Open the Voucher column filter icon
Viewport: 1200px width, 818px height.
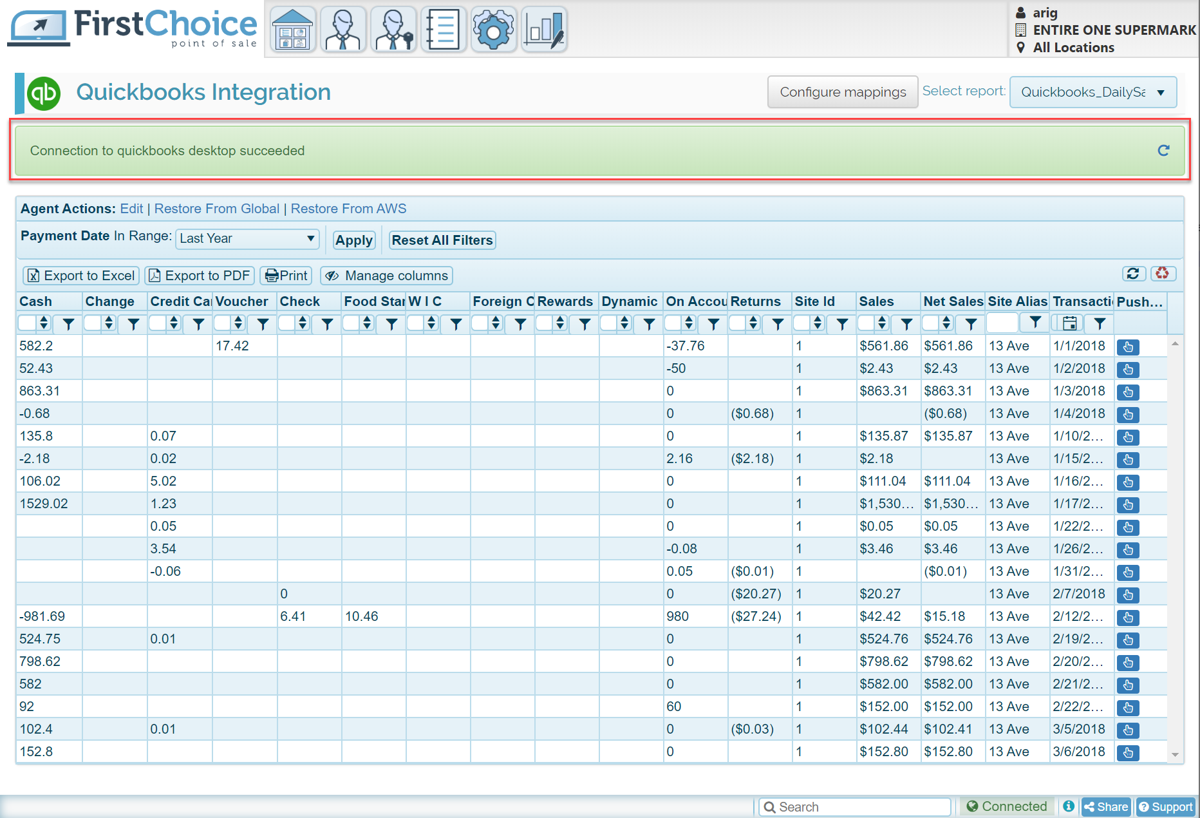263,323
